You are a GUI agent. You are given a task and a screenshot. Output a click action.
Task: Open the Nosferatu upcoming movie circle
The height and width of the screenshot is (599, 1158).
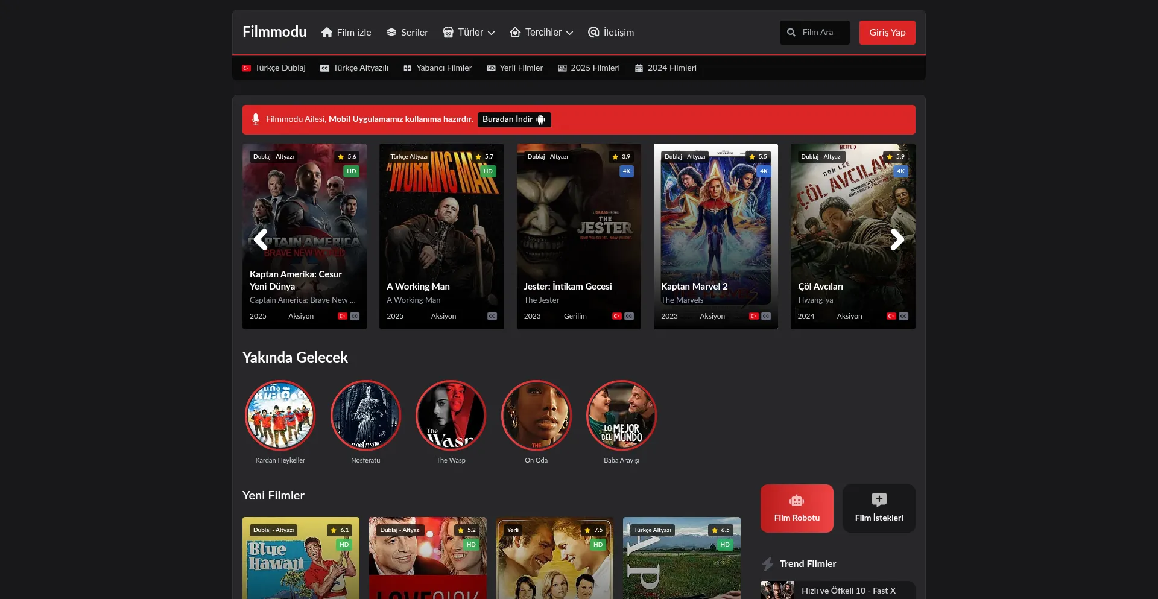click(x=365, y=416)
